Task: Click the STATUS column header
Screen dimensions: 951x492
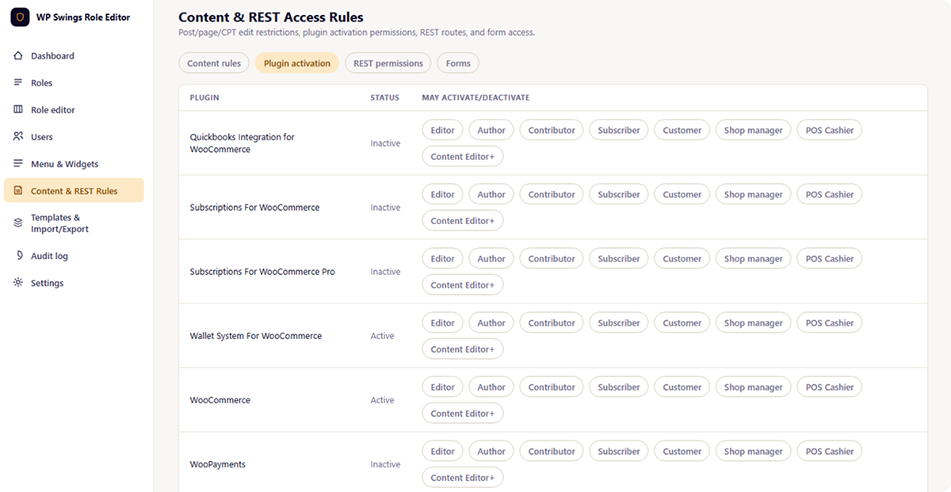Action: coord(384,97)
